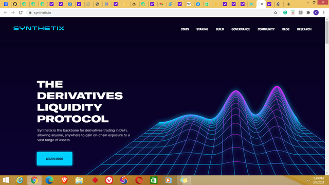The height and width of the screenshot is (185, 329).
Task: Go back to previous page
Action: click(x=5, y=12)
